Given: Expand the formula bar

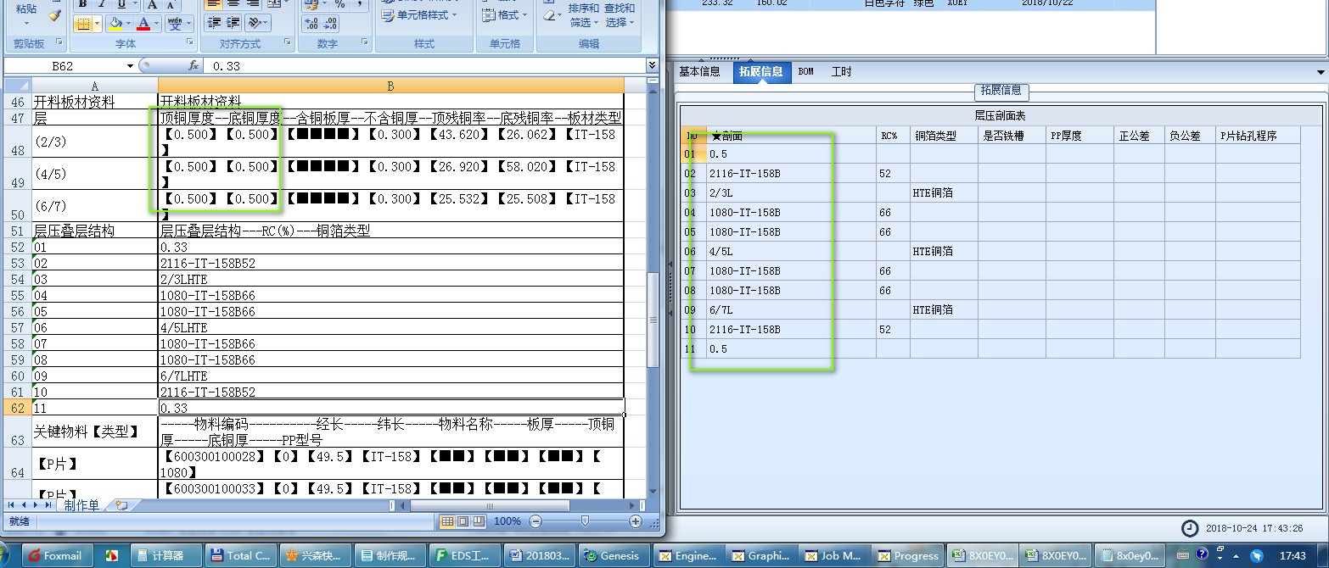Looking at the screenshot, I should (652, 65).
